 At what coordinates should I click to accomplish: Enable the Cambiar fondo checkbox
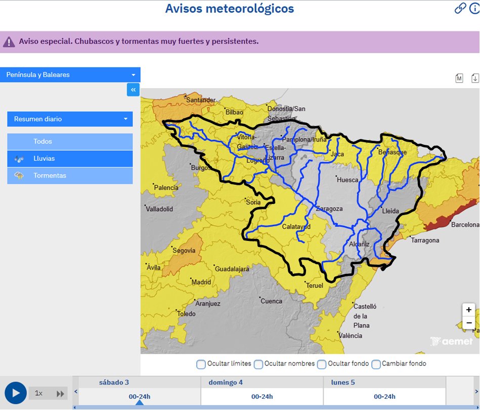tap(376, 364)
